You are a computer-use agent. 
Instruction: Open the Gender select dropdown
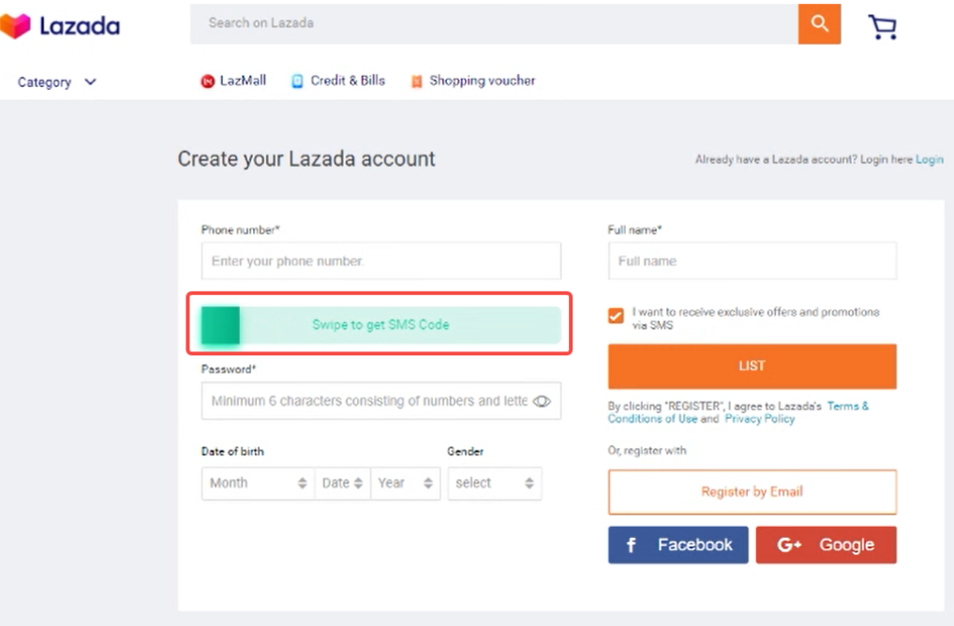click(494, 483)
